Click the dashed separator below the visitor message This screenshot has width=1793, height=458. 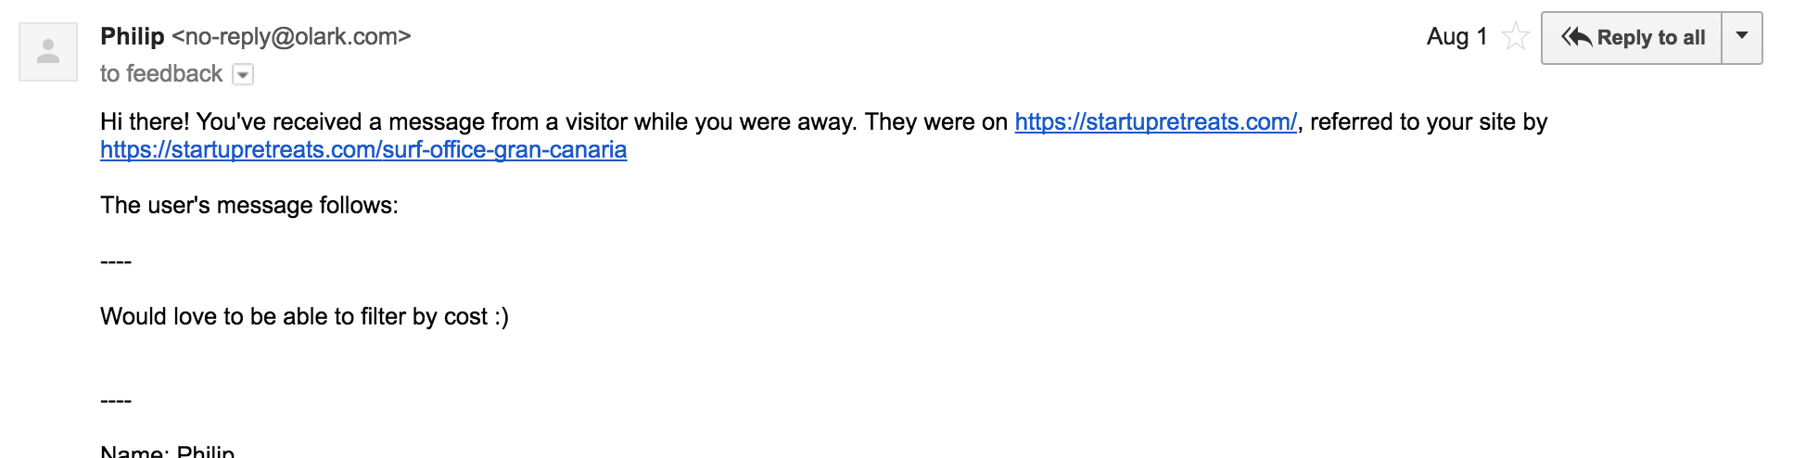coord(116,401)
